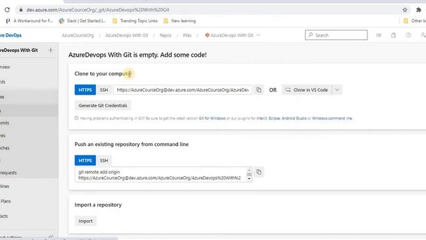The width and height of the screenshot is (426, 240).
Task: Open the Eclipse plugin link
Action: 274,119
